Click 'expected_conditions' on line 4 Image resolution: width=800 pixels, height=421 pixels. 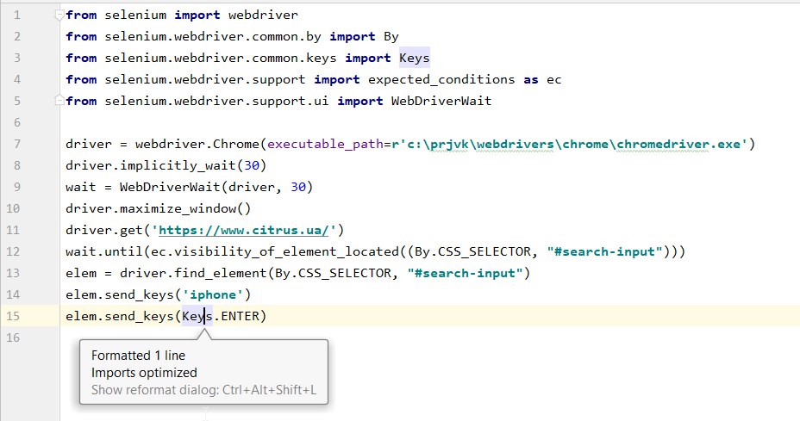(441, 79)
